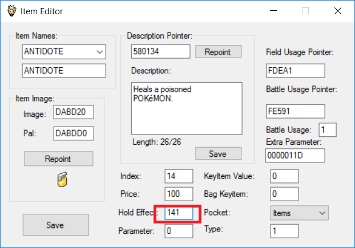This screenshot has width=355, height=248.
Task: Click Repoint next to Description Pointer
Action: click(x=218, y=52)
